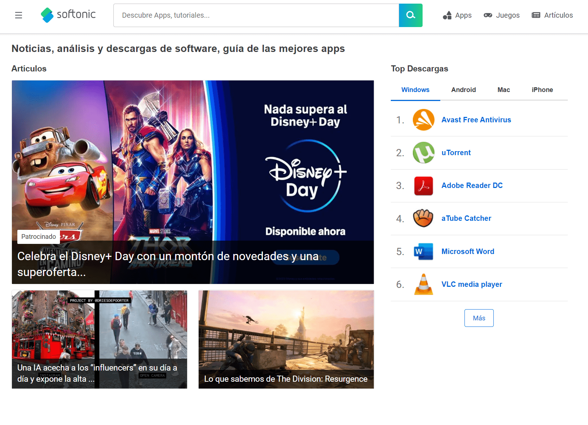Click the aTube Catcher glove icon
This screenshot has width=588, height=425.
(x=423, y=218)
